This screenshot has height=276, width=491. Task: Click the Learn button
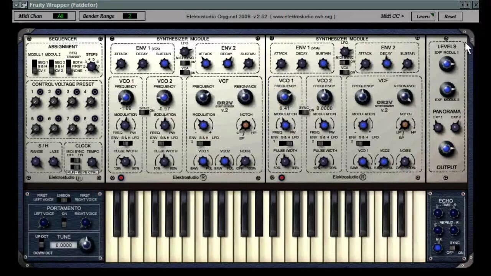click(x=423, y=16)
